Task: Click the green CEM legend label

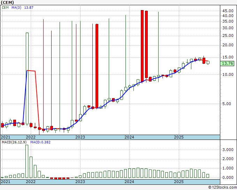Action: tap(5, 8)
